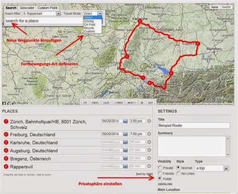Jump to LAST waypoint
Image resolution: width=238 pixels, height=194 pixels.
pyautogui.click(x=106, y=103)
